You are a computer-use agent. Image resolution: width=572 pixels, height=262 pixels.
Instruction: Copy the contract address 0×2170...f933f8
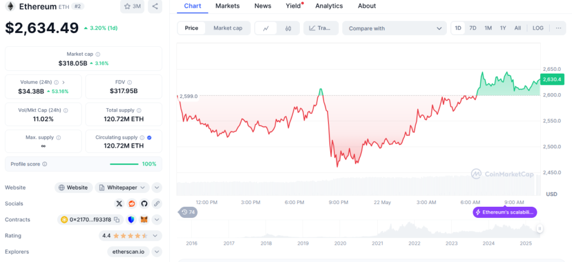117,220
